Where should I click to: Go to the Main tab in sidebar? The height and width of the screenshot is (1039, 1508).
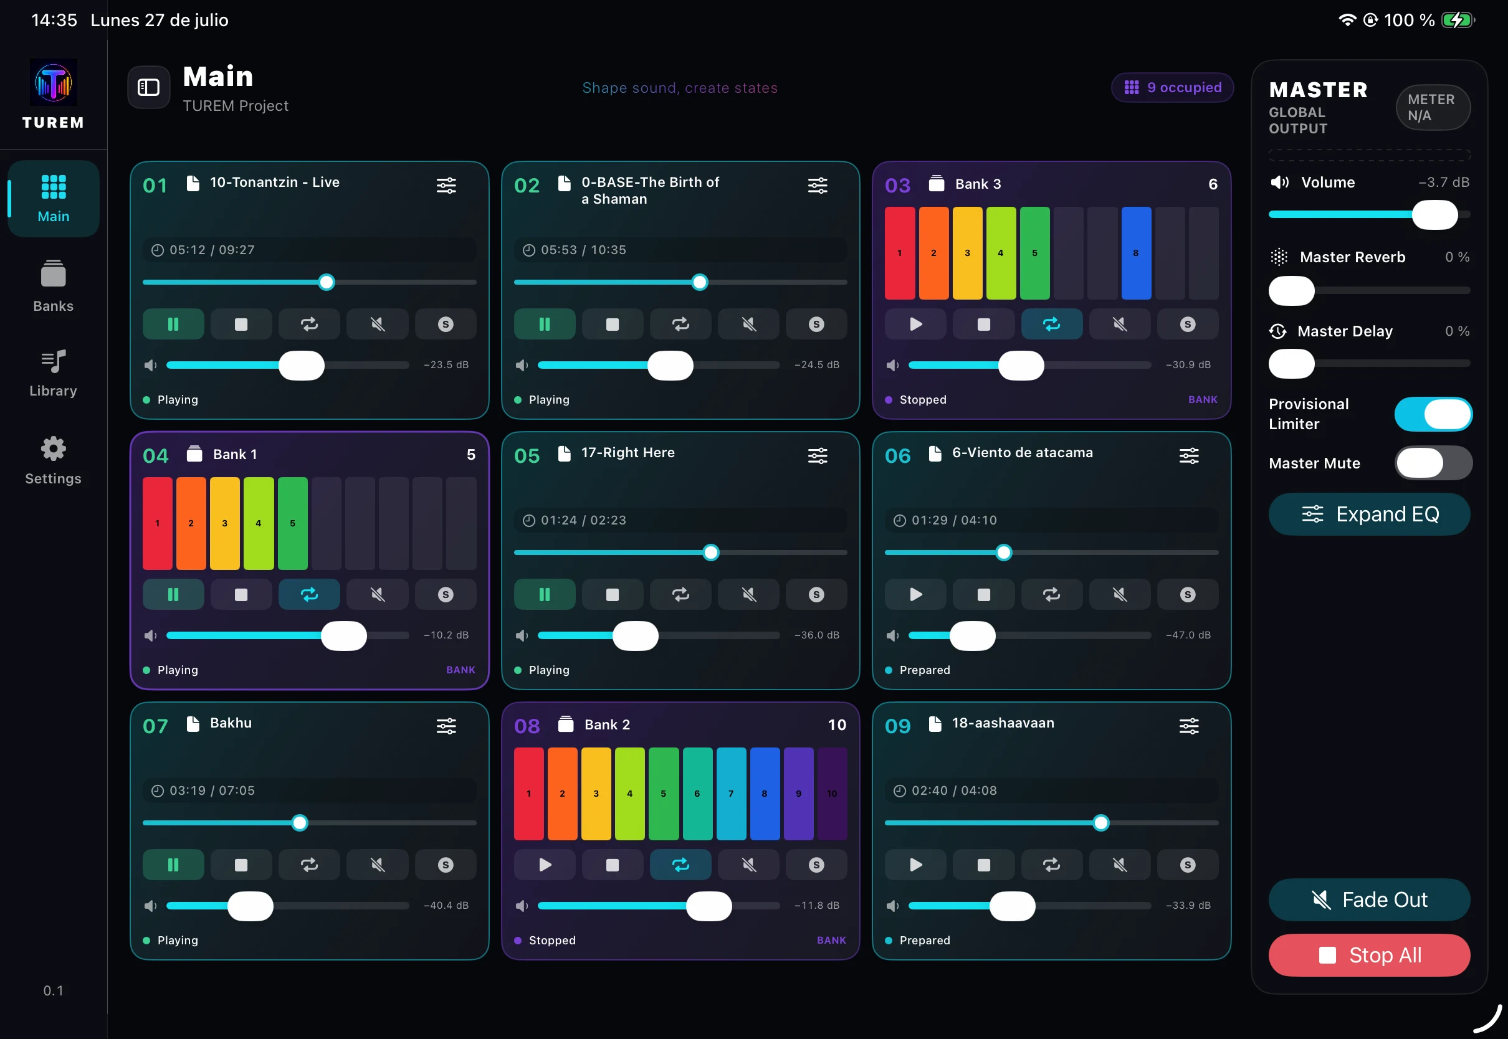point(54,199)
